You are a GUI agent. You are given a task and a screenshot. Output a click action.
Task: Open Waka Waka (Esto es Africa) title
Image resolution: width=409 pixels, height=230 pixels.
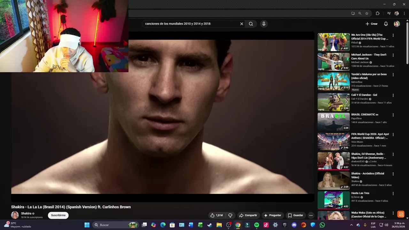pyautogui.click(x=369, y=215)
